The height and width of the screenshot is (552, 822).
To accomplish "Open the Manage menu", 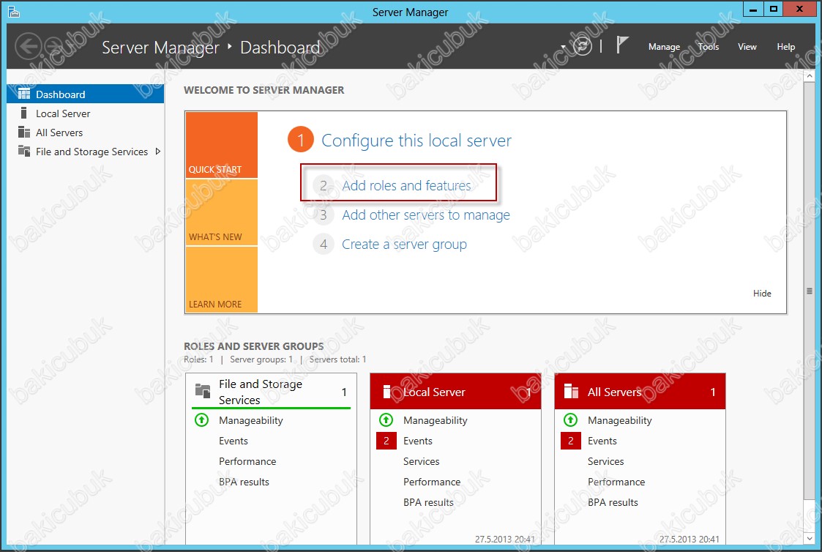I will click(664, 47).
